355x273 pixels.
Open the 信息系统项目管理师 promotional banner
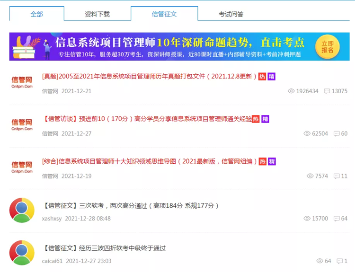pyautogui.click(x=179, y=46)
